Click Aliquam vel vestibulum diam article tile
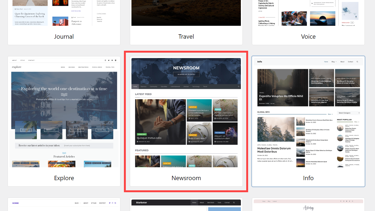 (x=225, y=133)
